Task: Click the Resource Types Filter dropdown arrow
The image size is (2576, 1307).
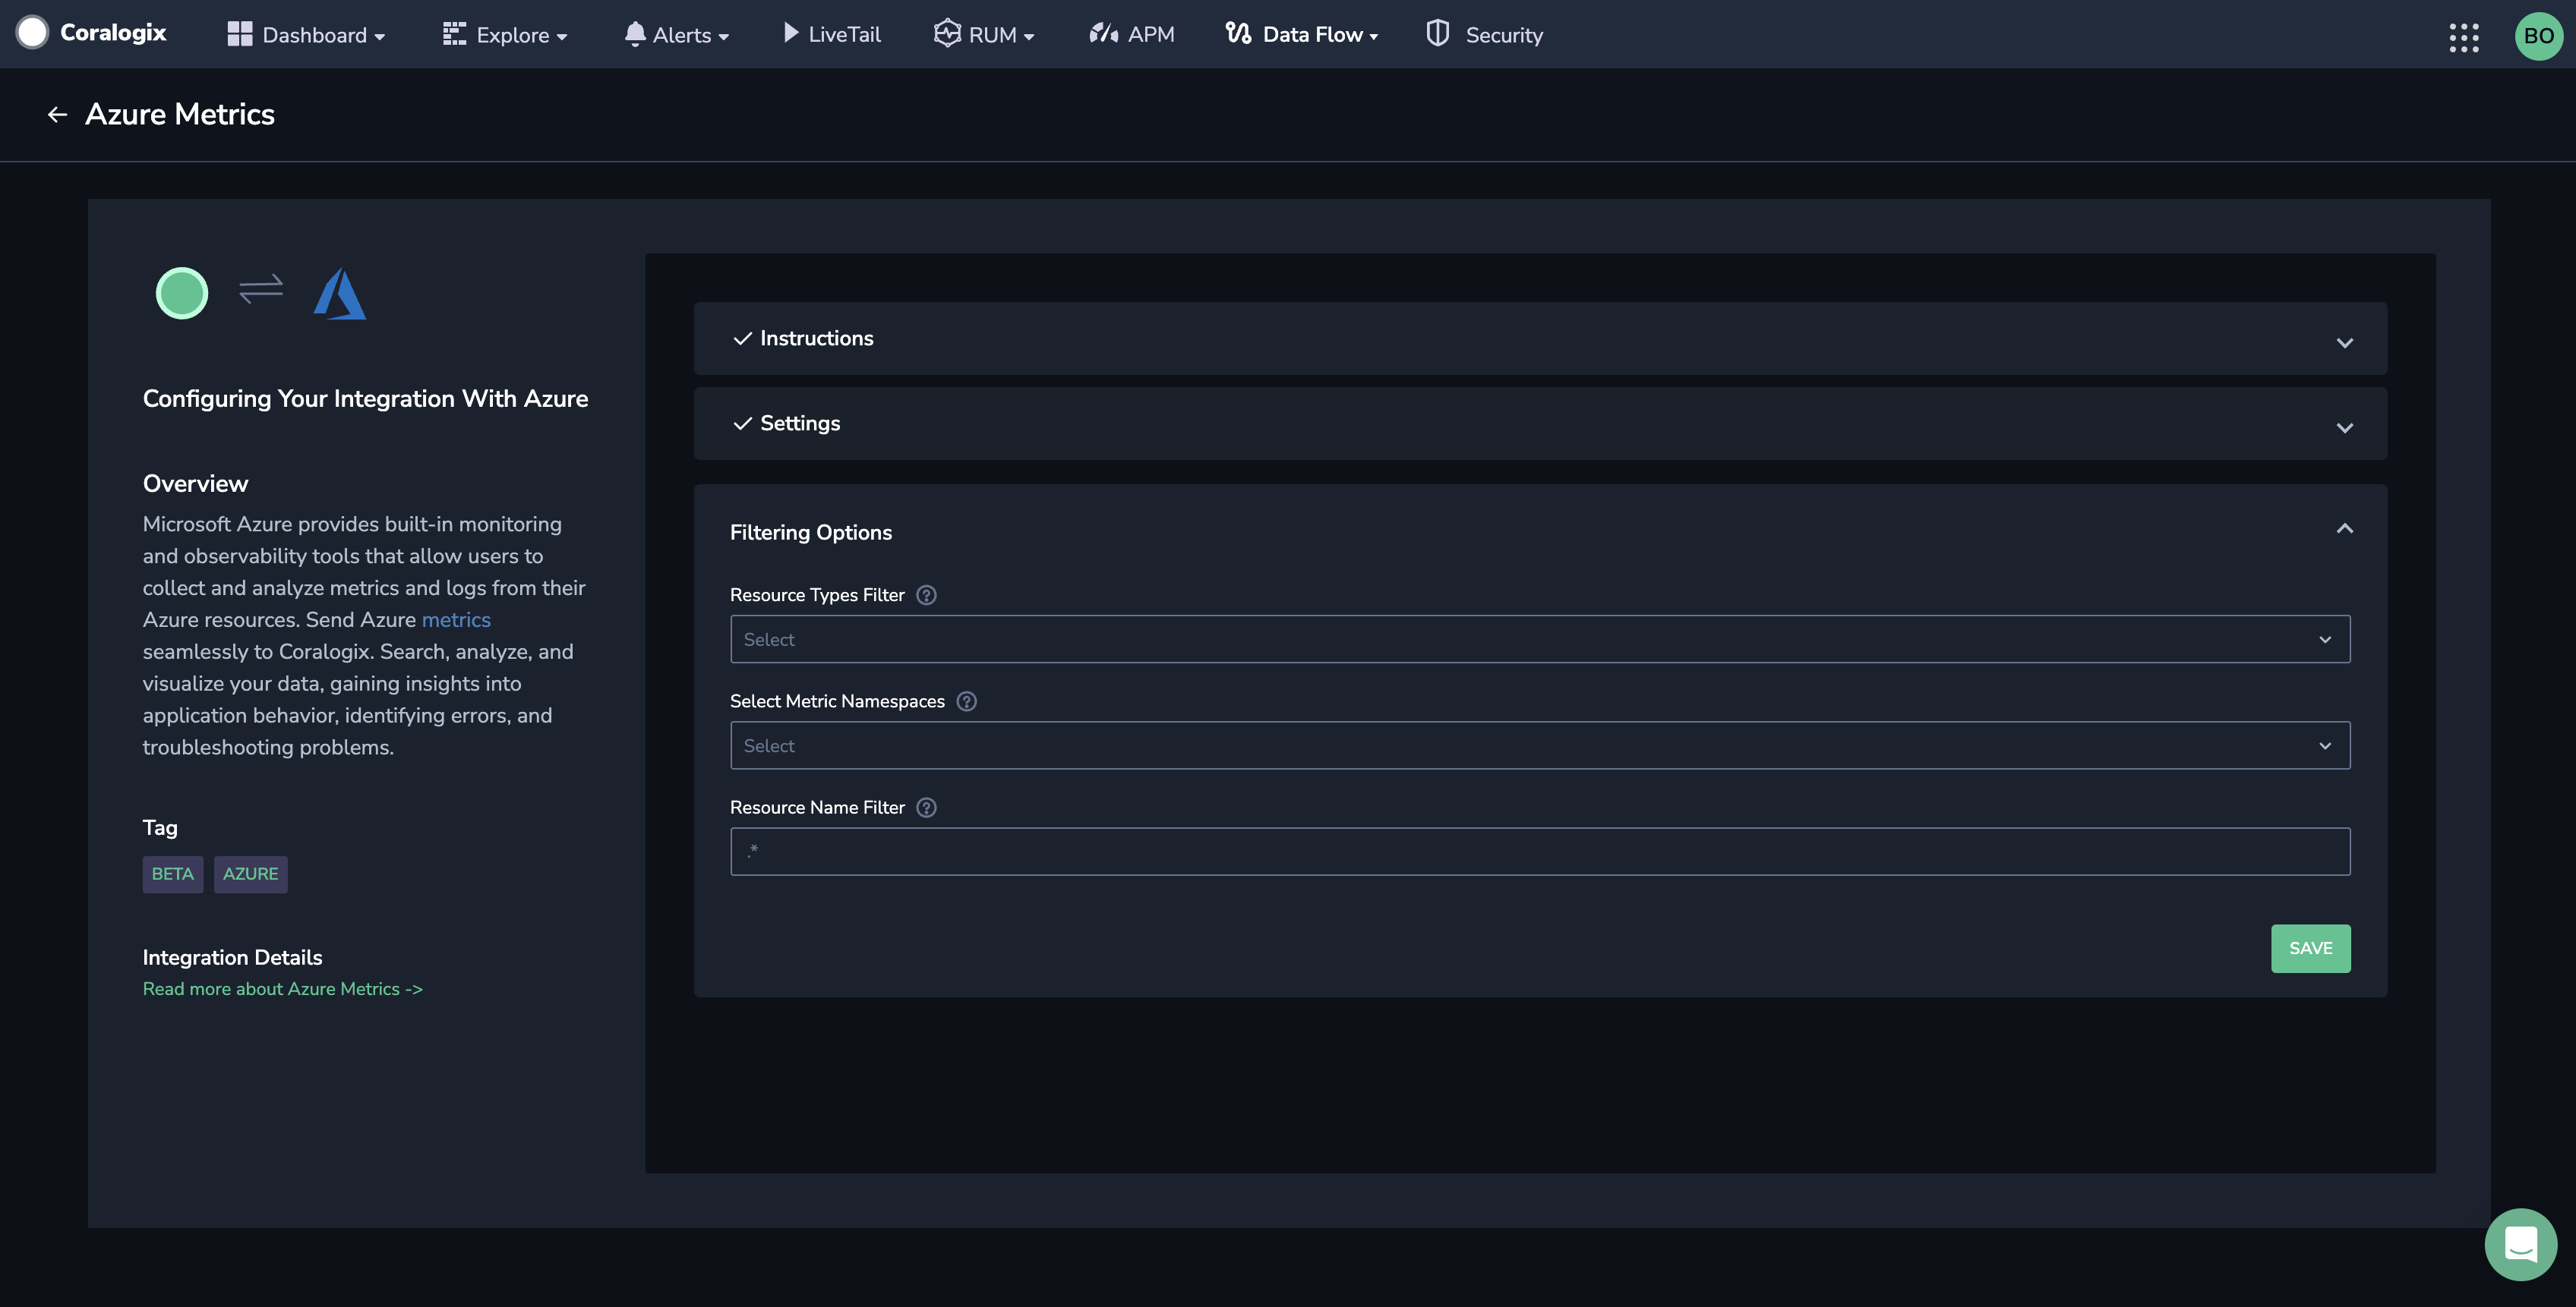Action: [x=2325, y=640]
